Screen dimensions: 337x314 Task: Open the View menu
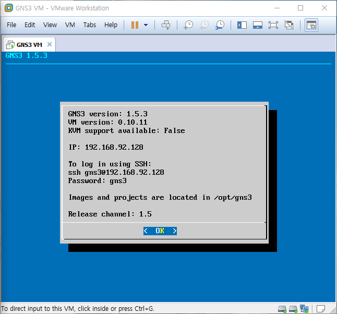(50, 25)
